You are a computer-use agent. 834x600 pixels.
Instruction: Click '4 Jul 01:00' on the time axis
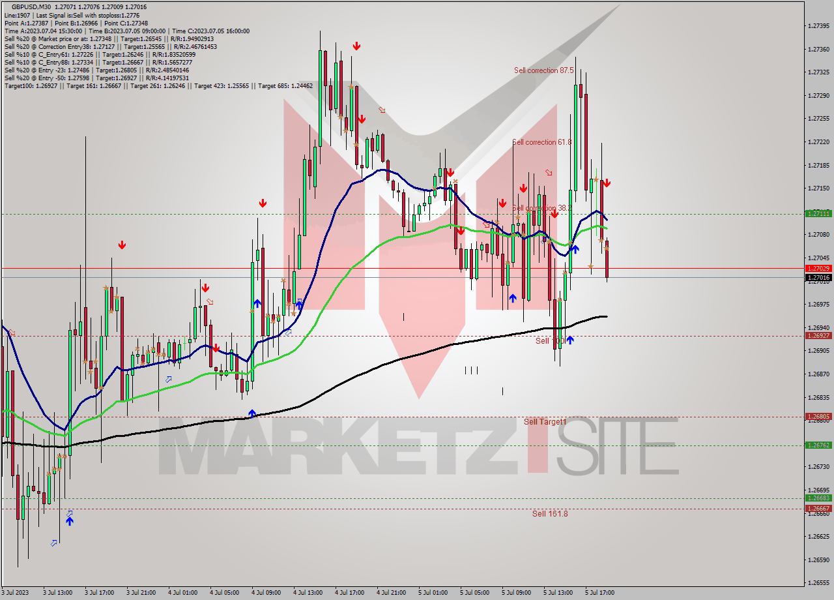[x=182, y=593]
